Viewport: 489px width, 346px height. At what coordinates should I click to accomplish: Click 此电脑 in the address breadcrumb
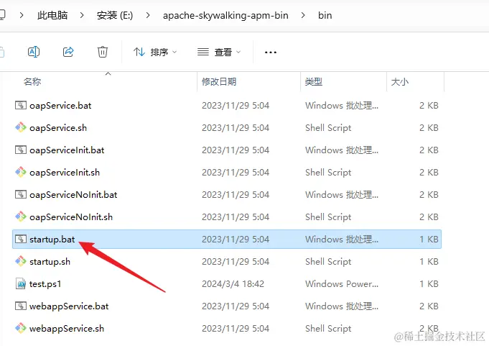click(x=52, y=15)
